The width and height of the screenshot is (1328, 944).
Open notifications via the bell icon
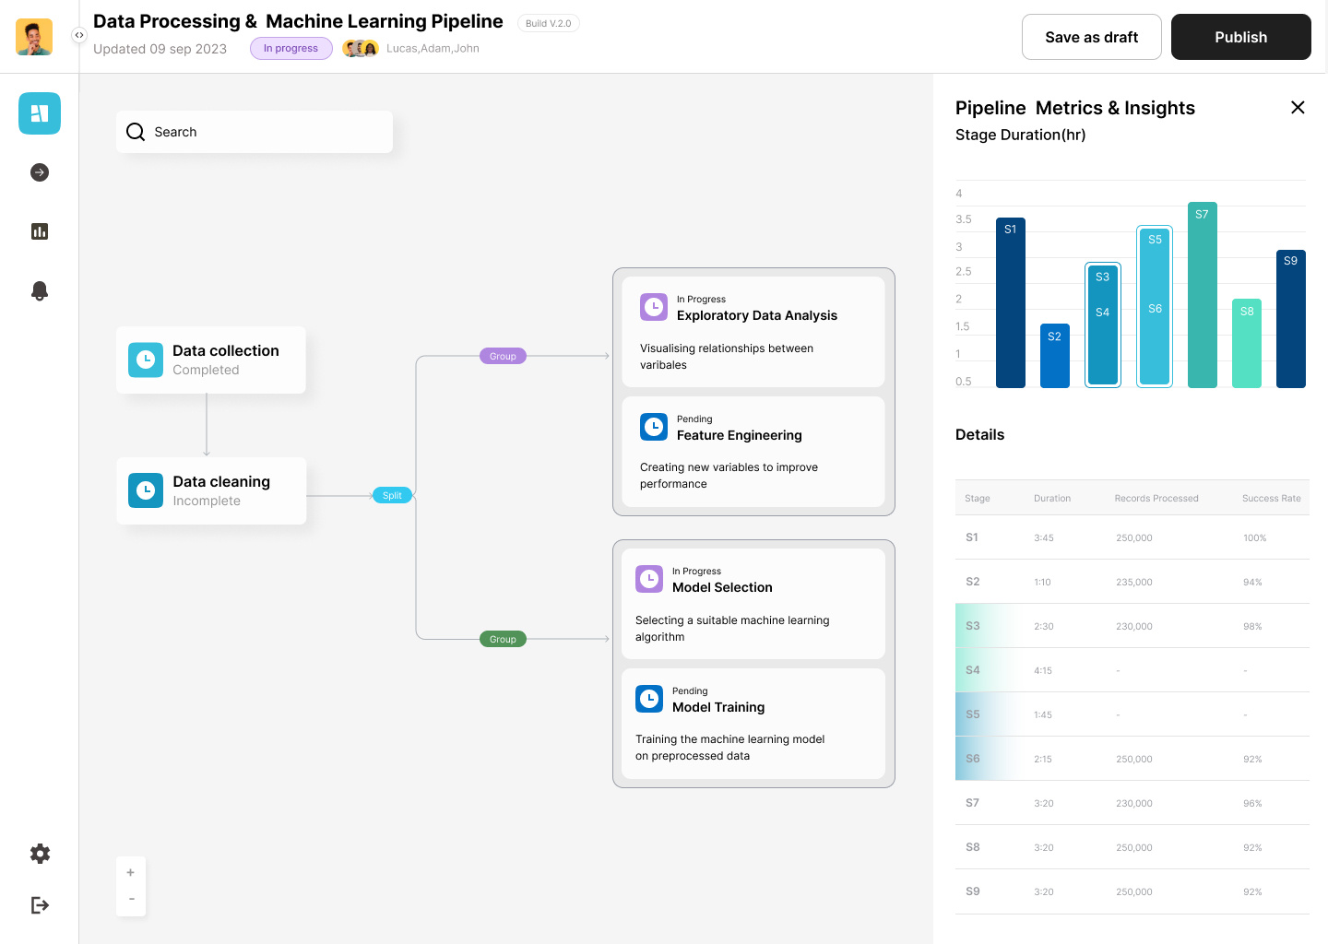(x=39, y=290)
